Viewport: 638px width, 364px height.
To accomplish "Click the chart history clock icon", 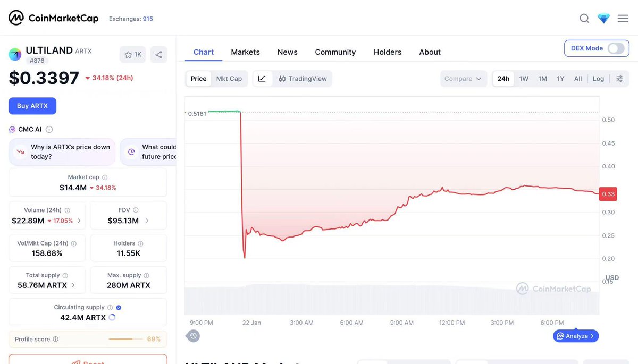I will point(193,336).
